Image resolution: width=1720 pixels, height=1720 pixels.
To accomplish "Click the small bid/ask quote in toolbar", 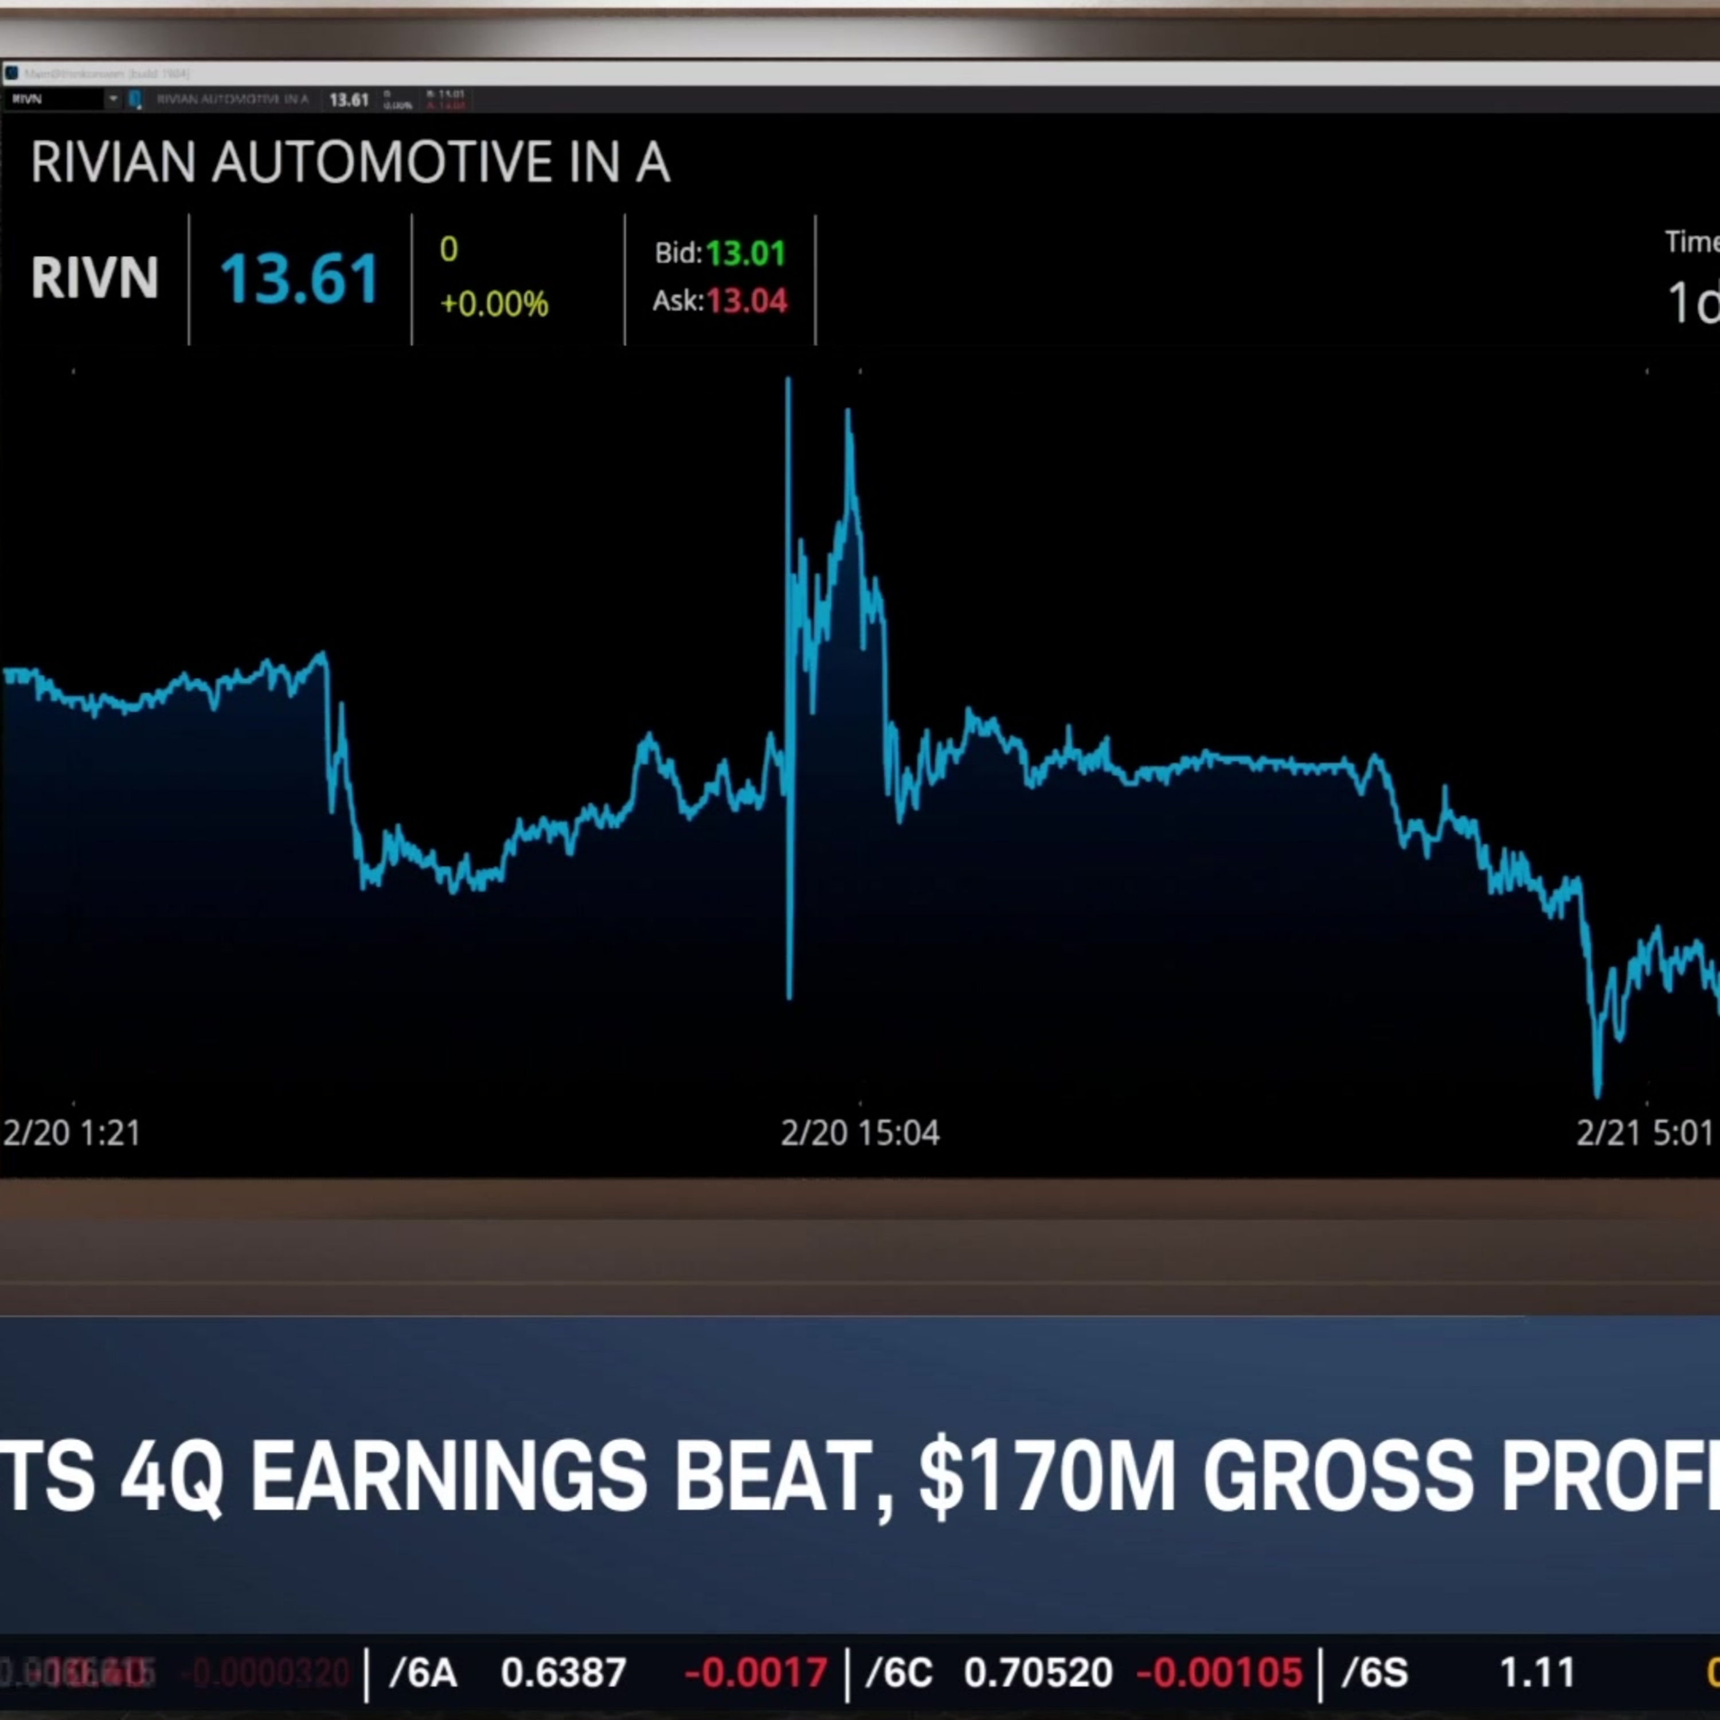I will tap(445, 100).
